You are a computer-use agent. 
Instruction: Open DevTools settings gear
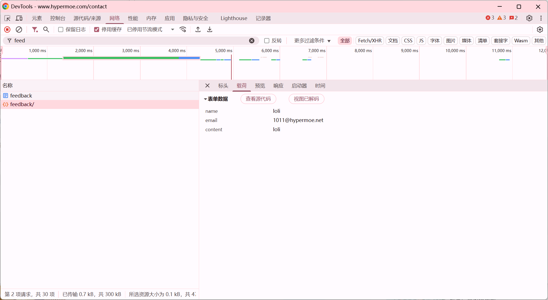[x=529, y=18]
